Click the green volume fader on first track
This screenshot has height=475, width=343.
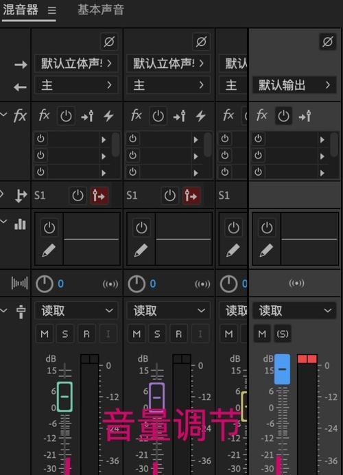click(64, 397)
